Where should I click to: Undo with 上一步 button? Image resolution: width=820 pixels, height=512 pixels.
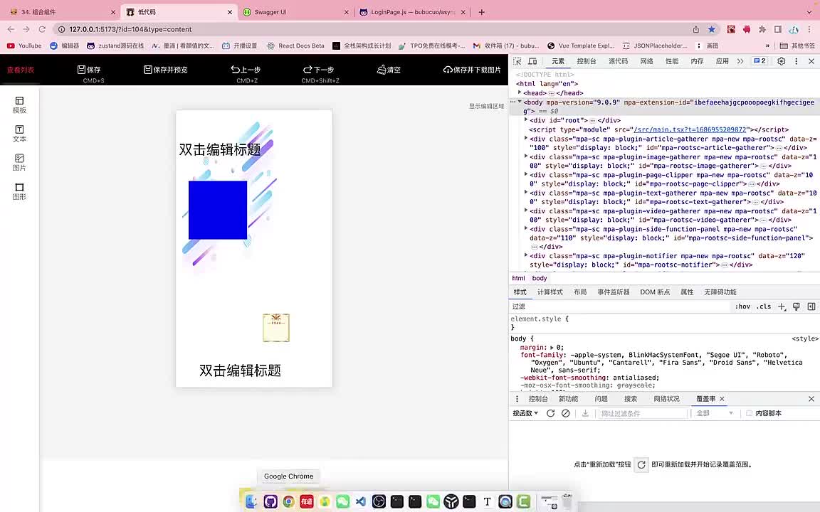246,70
